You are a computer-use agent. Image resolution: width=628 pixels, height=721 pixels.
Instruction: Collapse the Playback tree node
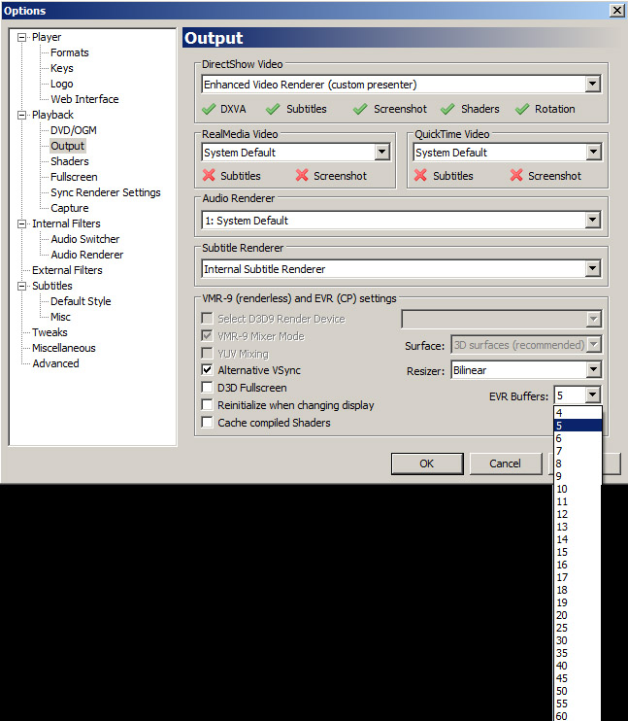click(x=21, y=115)
